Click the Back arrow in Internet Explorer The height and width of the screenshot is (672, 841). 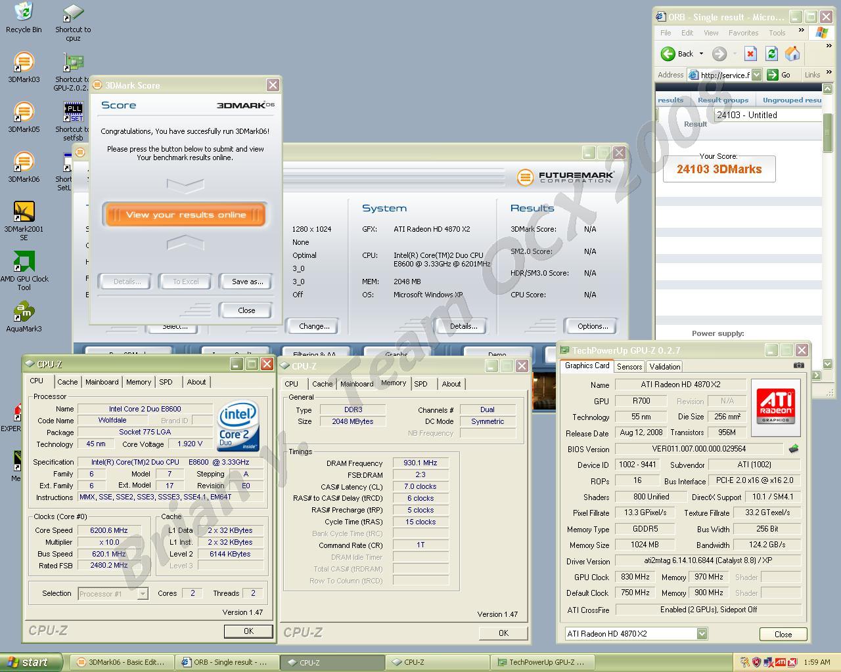pos(668,54)
